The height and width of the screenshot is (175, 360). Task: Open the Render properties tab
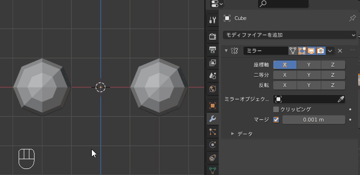click(x=213, y=36)
